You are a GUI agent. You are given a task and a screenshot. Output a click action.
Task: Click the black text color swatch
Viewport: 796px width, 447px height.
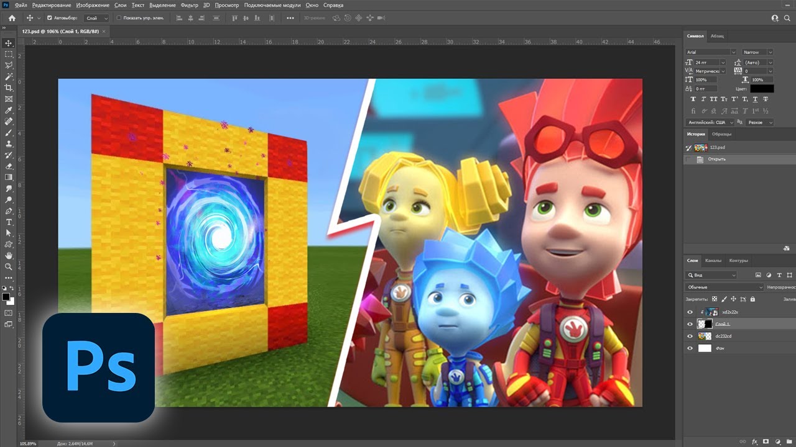point(761,89)
